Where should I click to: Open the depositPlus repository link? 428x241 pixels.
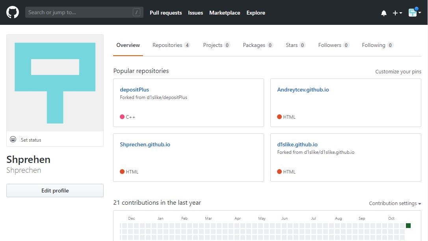tap(134, 90)
